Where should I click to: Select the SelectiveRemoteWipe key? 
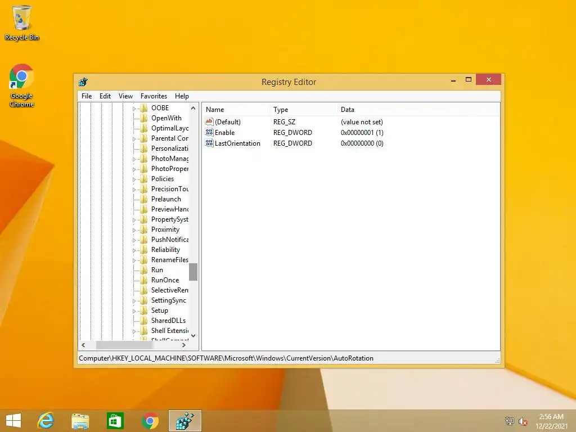pos(170,290)
